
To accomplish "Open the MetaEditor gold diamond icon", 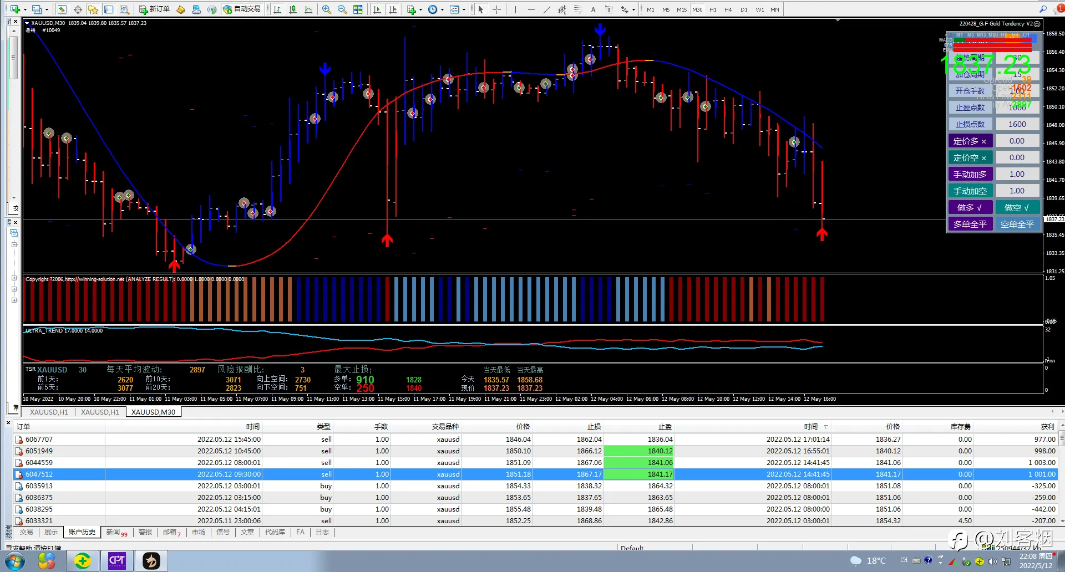I will 181,9.
